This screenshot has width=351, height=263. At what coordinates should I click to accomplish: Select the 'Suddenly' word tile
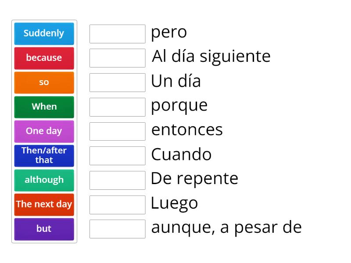(44, 33)
